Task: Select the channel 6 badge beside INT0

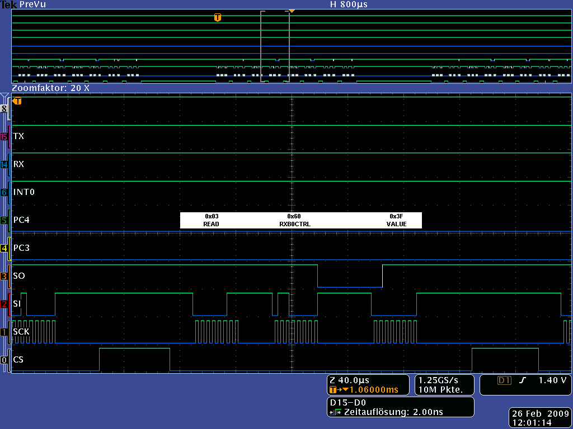Action: click(x=4, y=193)
